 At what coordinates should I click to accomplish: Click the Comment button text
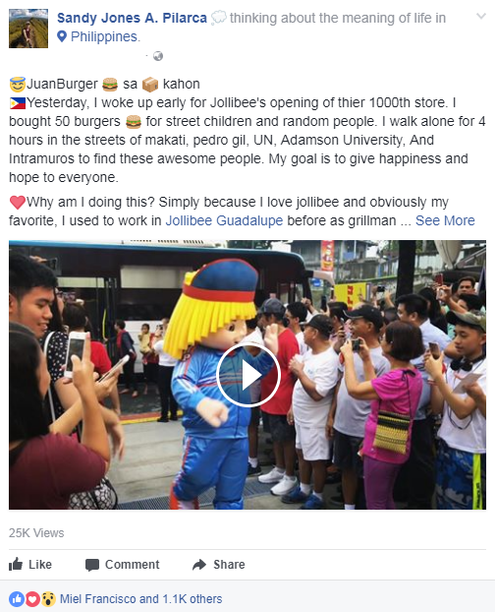[x=132, y=565]
